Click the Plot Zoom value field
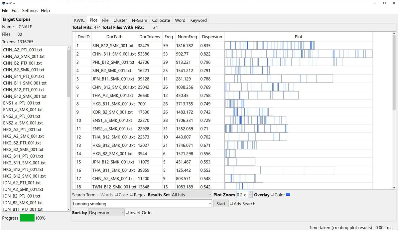399x231 pixels. coord(242,195)
